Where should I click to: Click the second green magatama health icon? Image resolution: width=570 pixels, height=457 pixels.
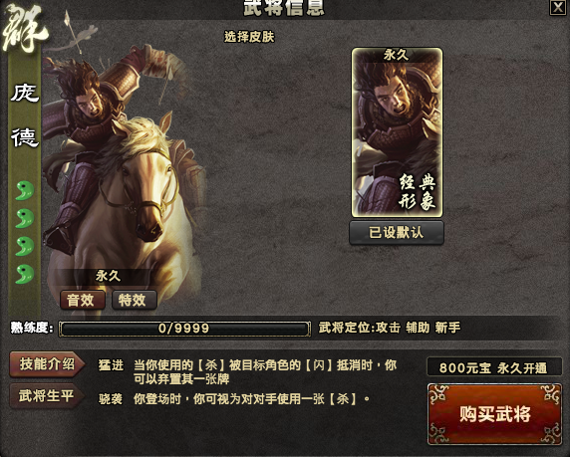(24, 218)
